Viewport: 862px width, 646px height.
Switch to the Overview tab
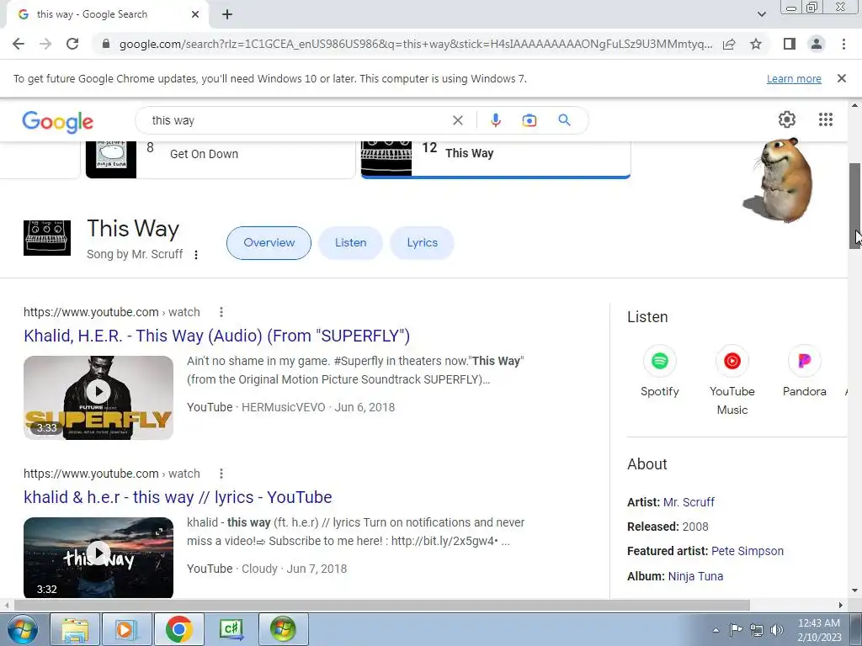click(269, 243)
